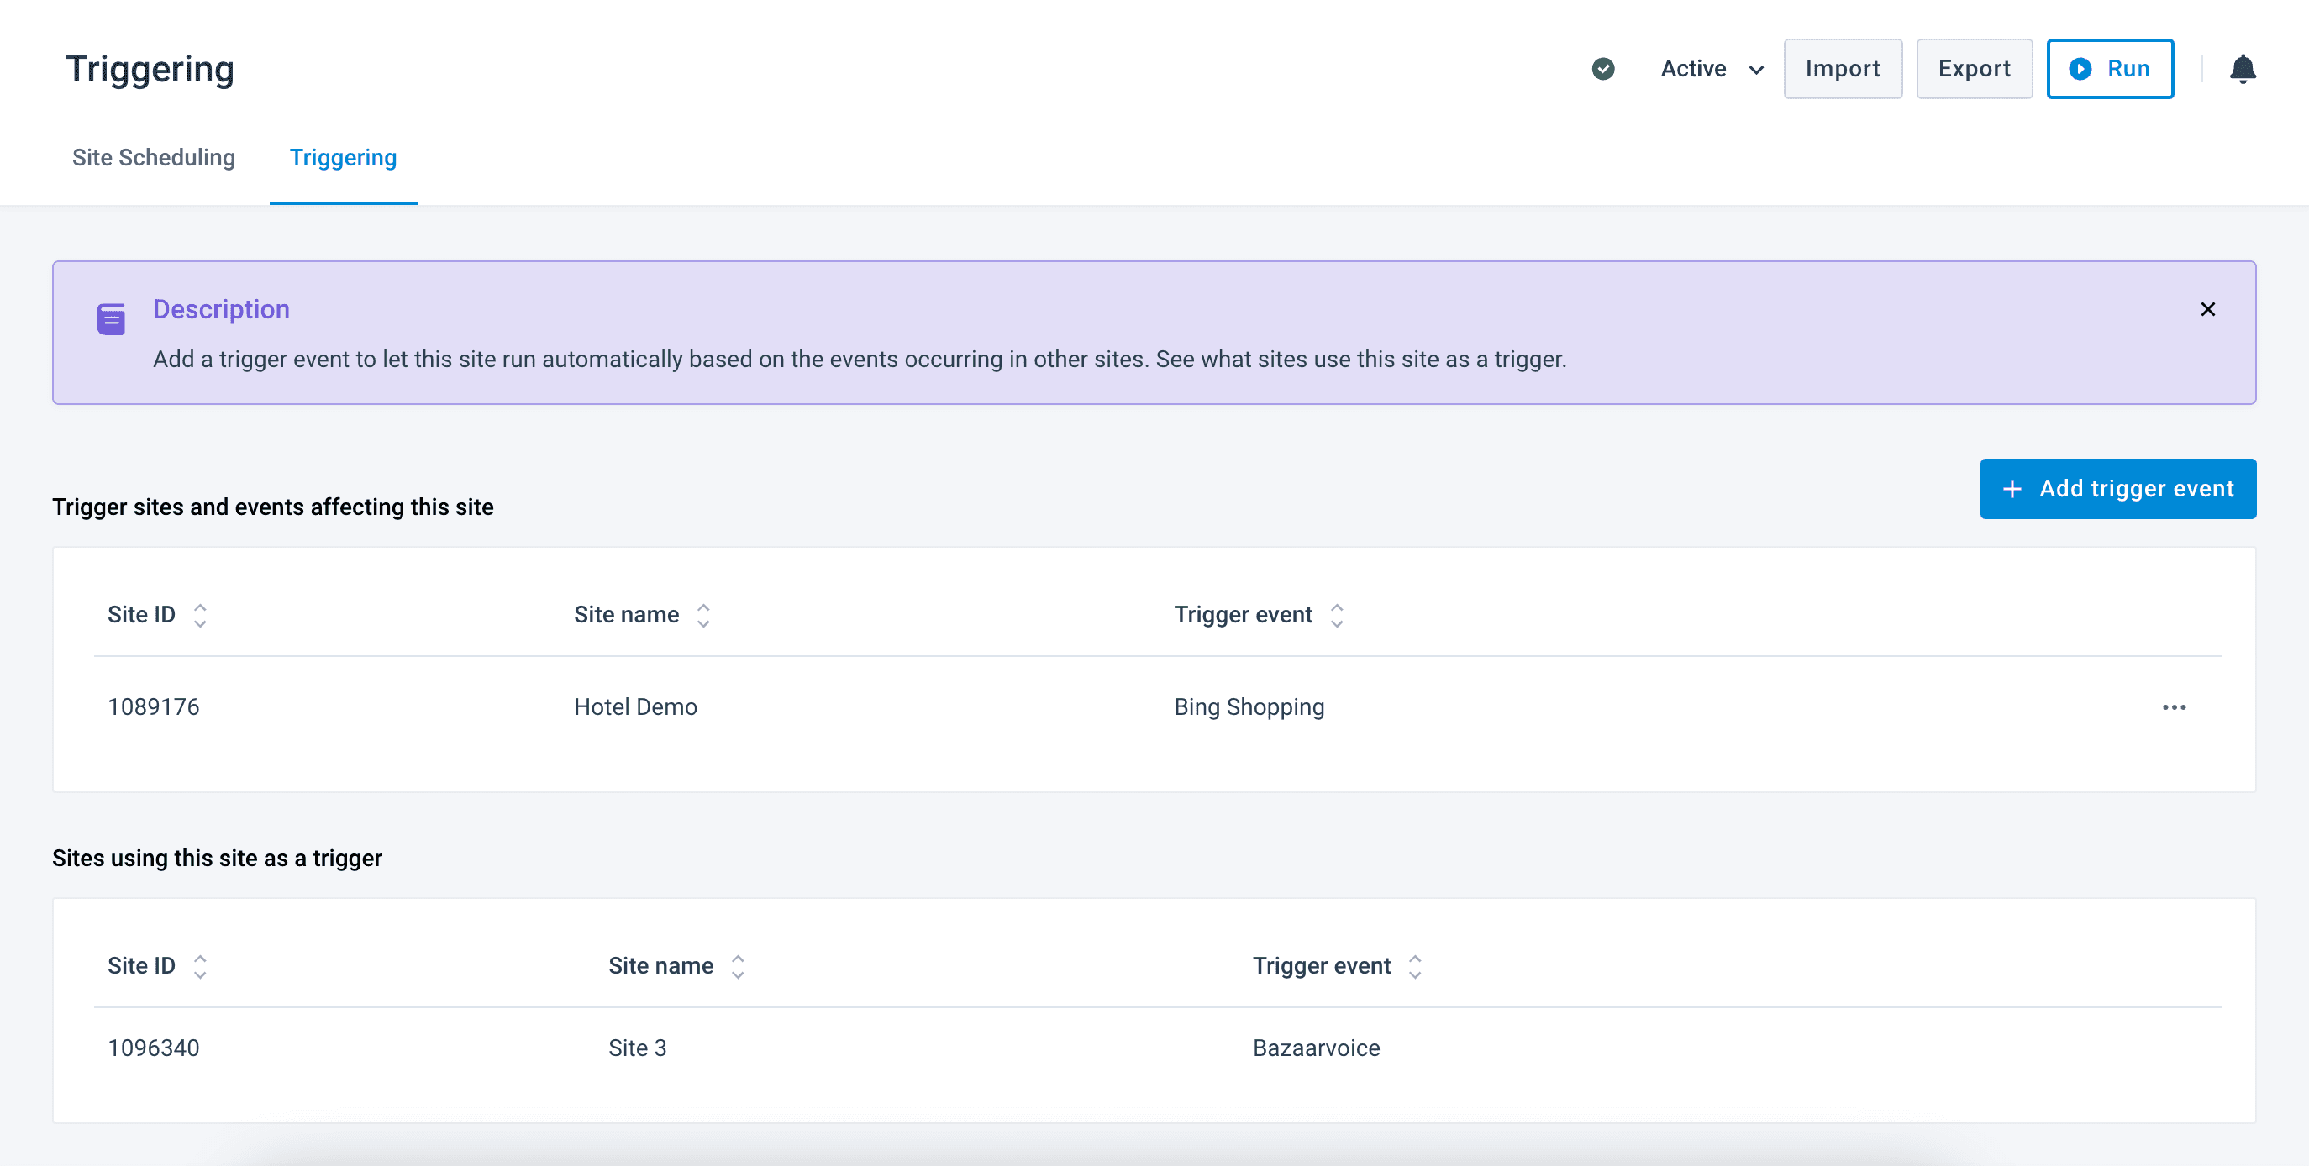Viewport: 2309px width, 1166px height.
Task: Sort top table by Trigger event arrows
Action: [x=1337, y=615]
